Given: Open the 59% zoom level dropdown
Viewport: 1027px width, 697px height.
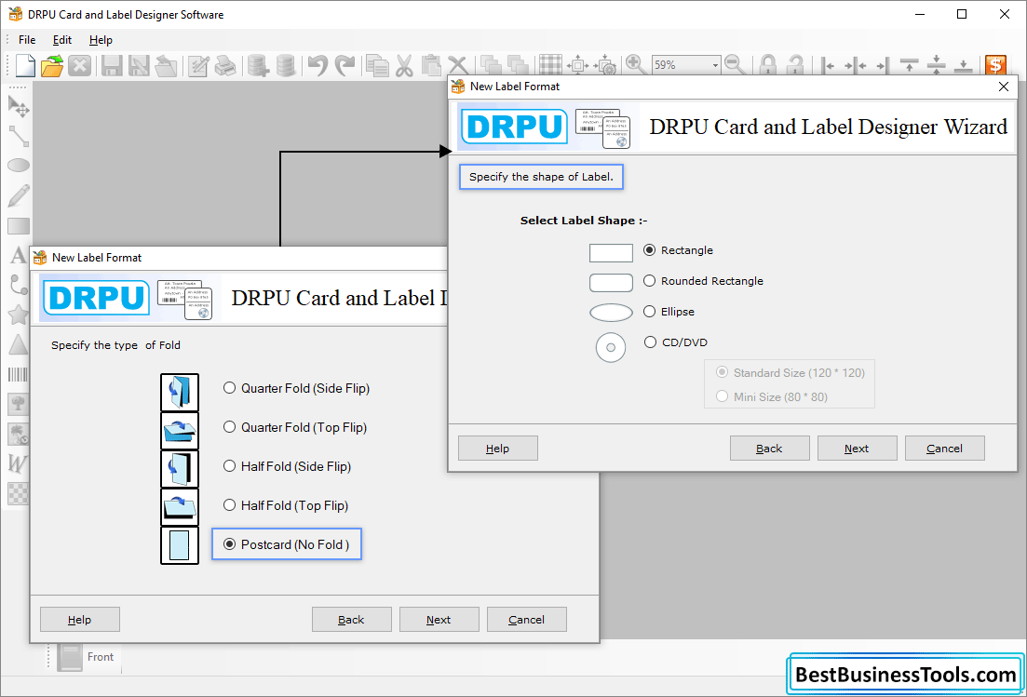Looking at the screenshot, I should pyautogui.click(x=714, y=65).
